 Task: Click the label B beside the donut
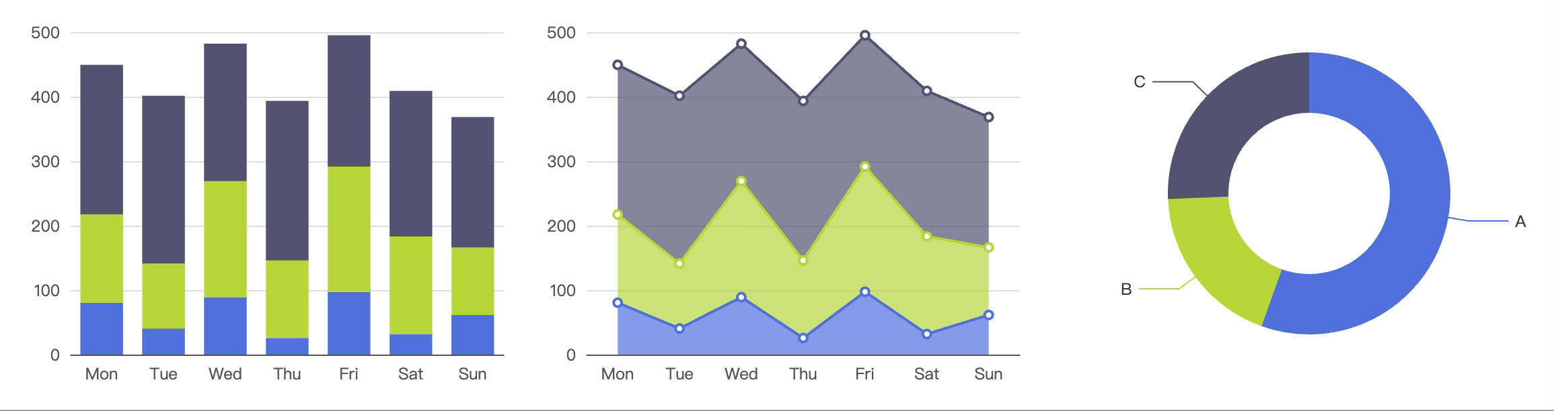1126,289
